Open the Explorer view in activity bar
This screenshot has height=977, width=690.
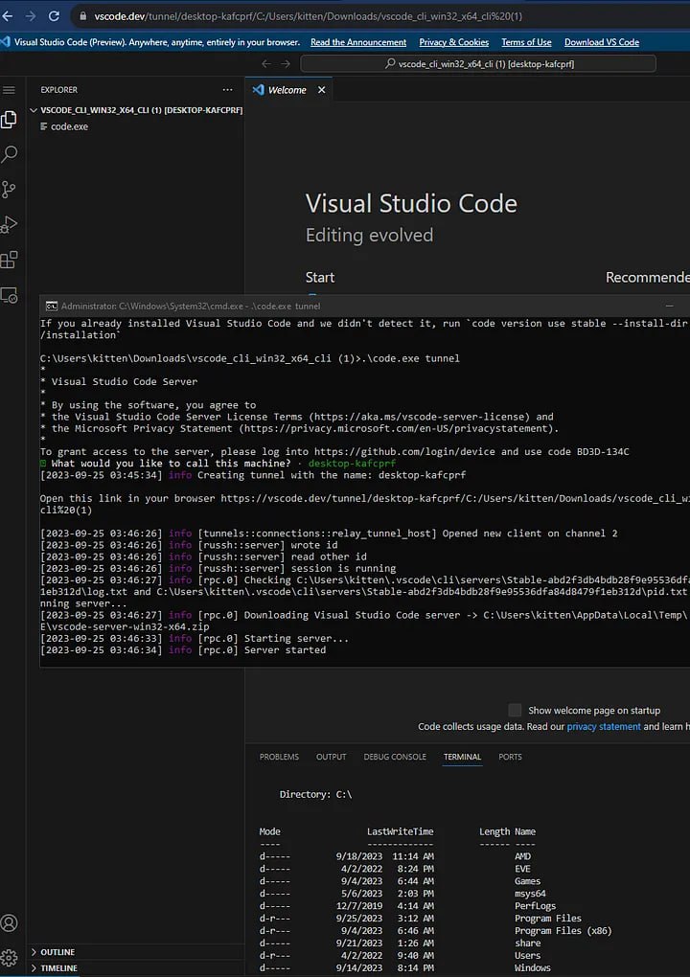[9, 119]
